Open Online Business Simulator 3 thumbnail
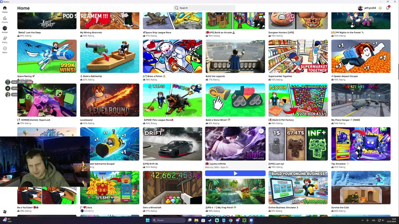The image size is (399, 224). pos(298,188)
